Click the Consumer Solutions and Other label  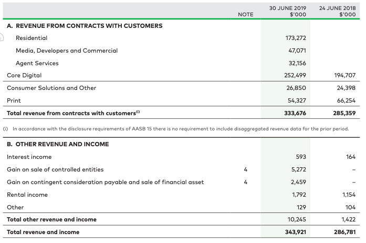pos(51,88)
